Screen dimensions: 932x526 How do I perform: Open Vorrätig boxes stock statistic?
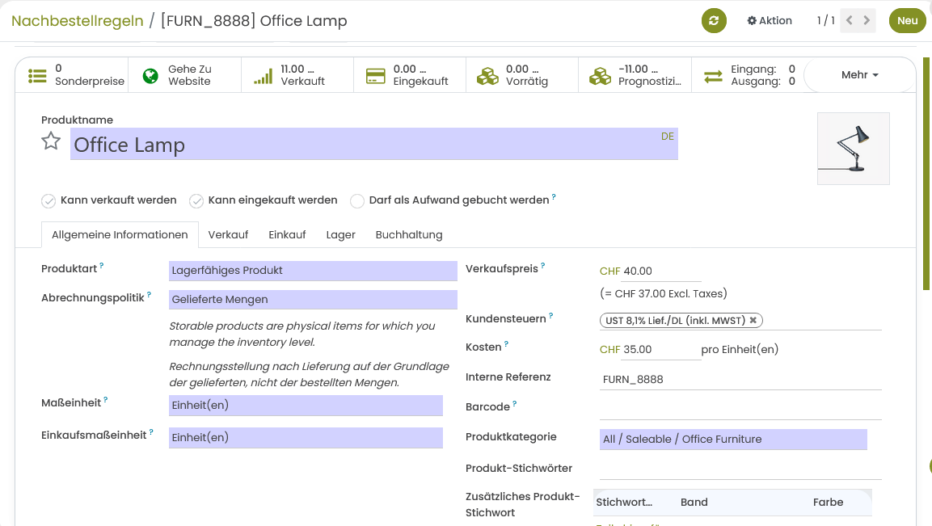click(x=487, y=75)
